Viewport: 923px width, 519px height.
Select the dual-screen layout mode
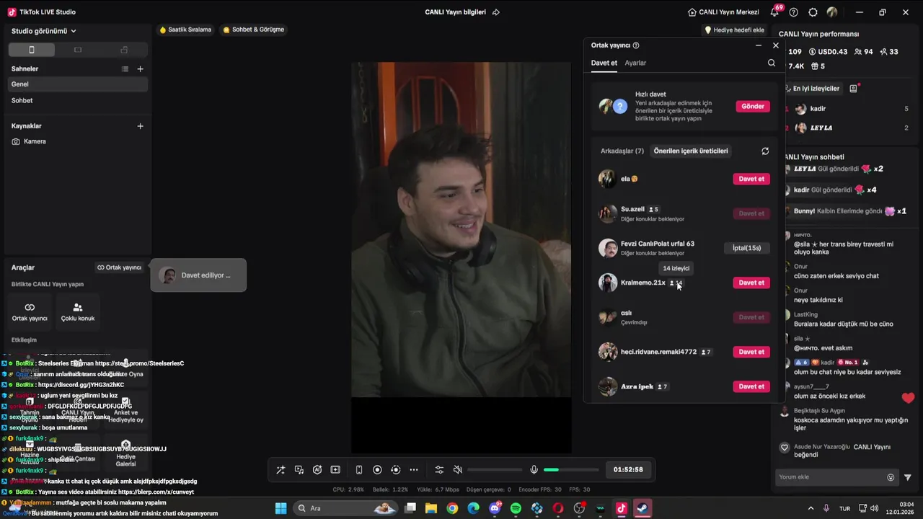coord(124,50)
